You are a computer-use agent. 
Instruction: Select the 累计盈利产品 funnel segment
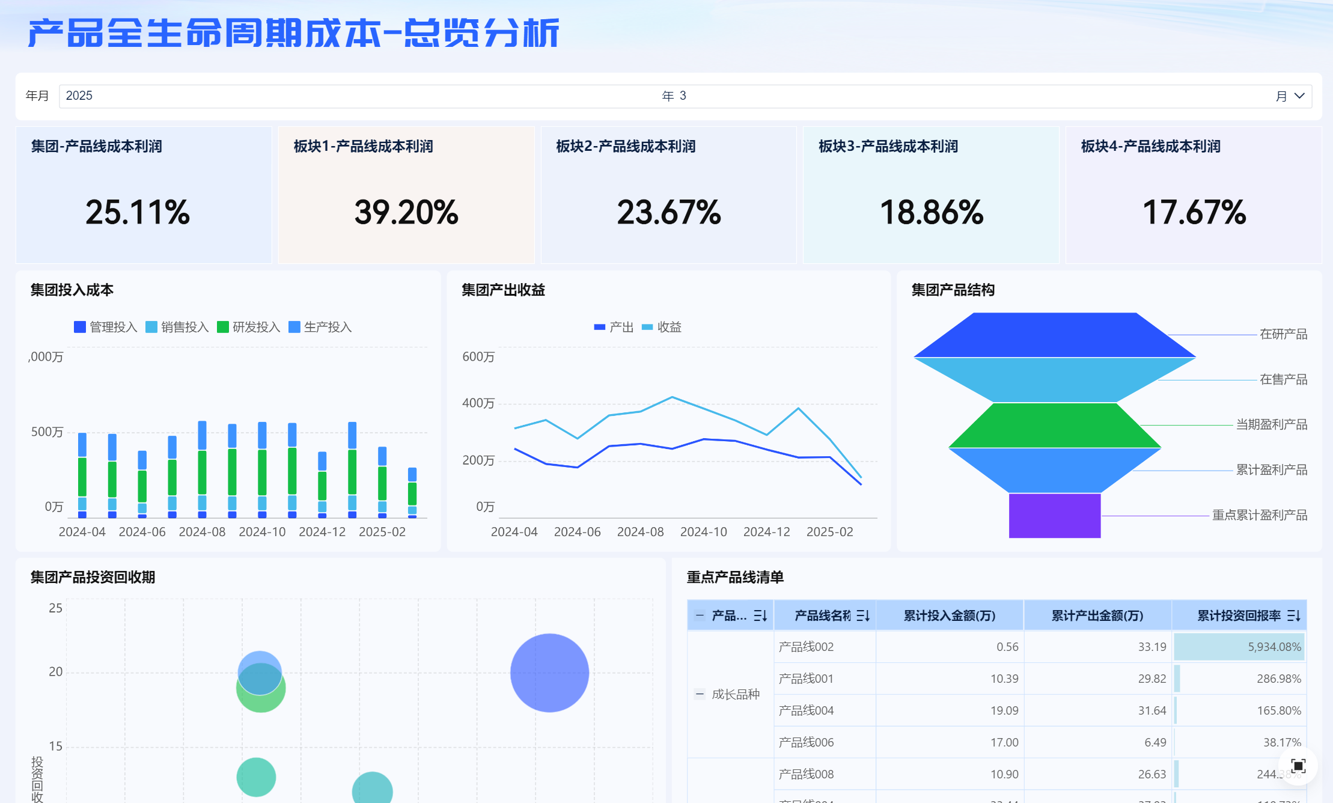tap(1055, 470)
